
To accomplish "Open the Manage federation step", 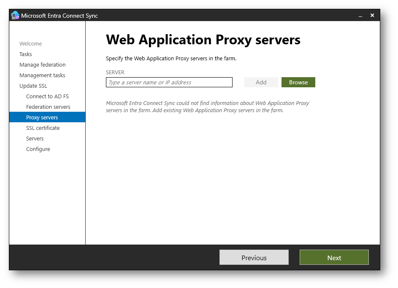I will pyautogui.click(x=42, y=65).
